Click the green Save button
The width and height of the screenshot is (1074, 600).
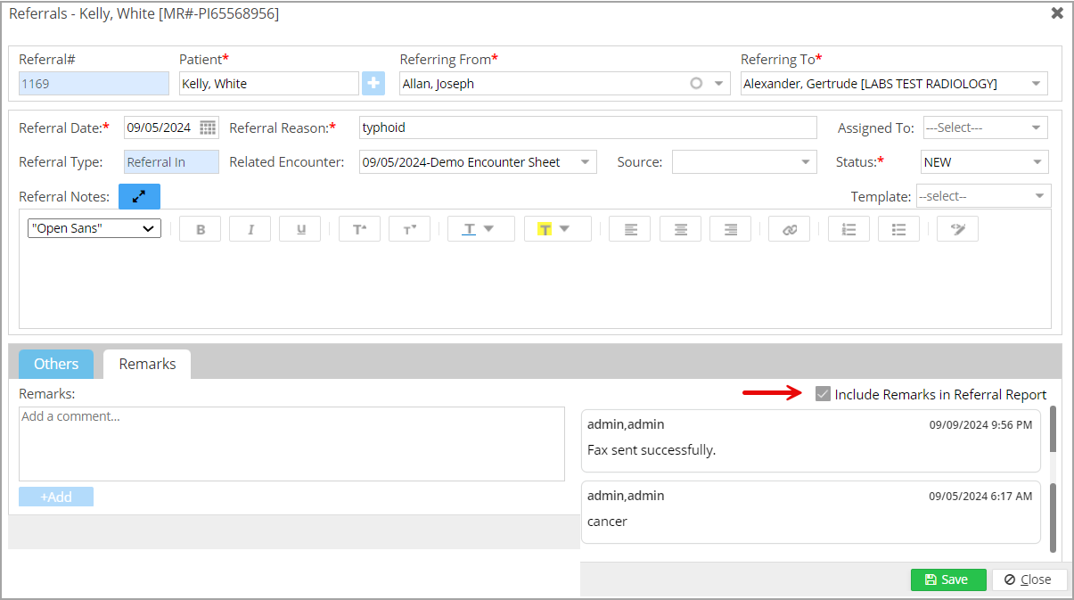tap(947, 579)
